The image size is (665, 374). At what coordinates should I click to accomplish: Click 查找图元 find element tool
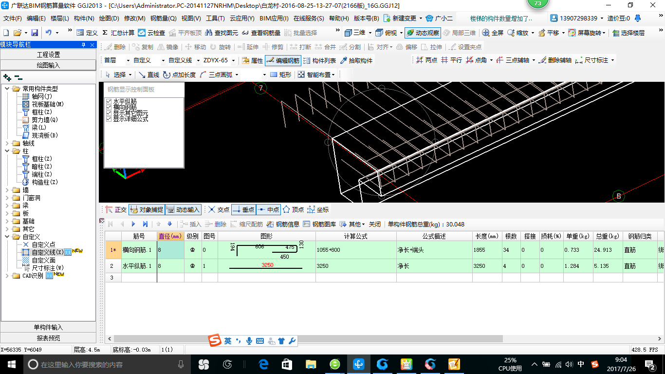click(222, 33)
